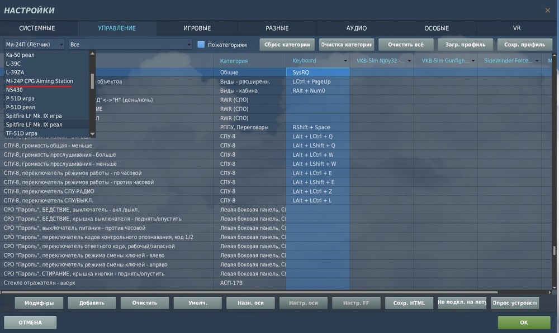Toggle the По категориям checkbox
559x333 pixels.
coord(201,45)
